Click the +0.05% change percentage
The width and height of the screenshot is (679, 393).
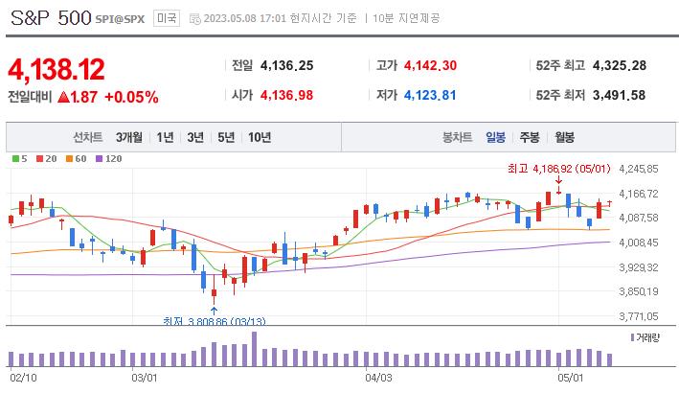[x=131, y=97]
